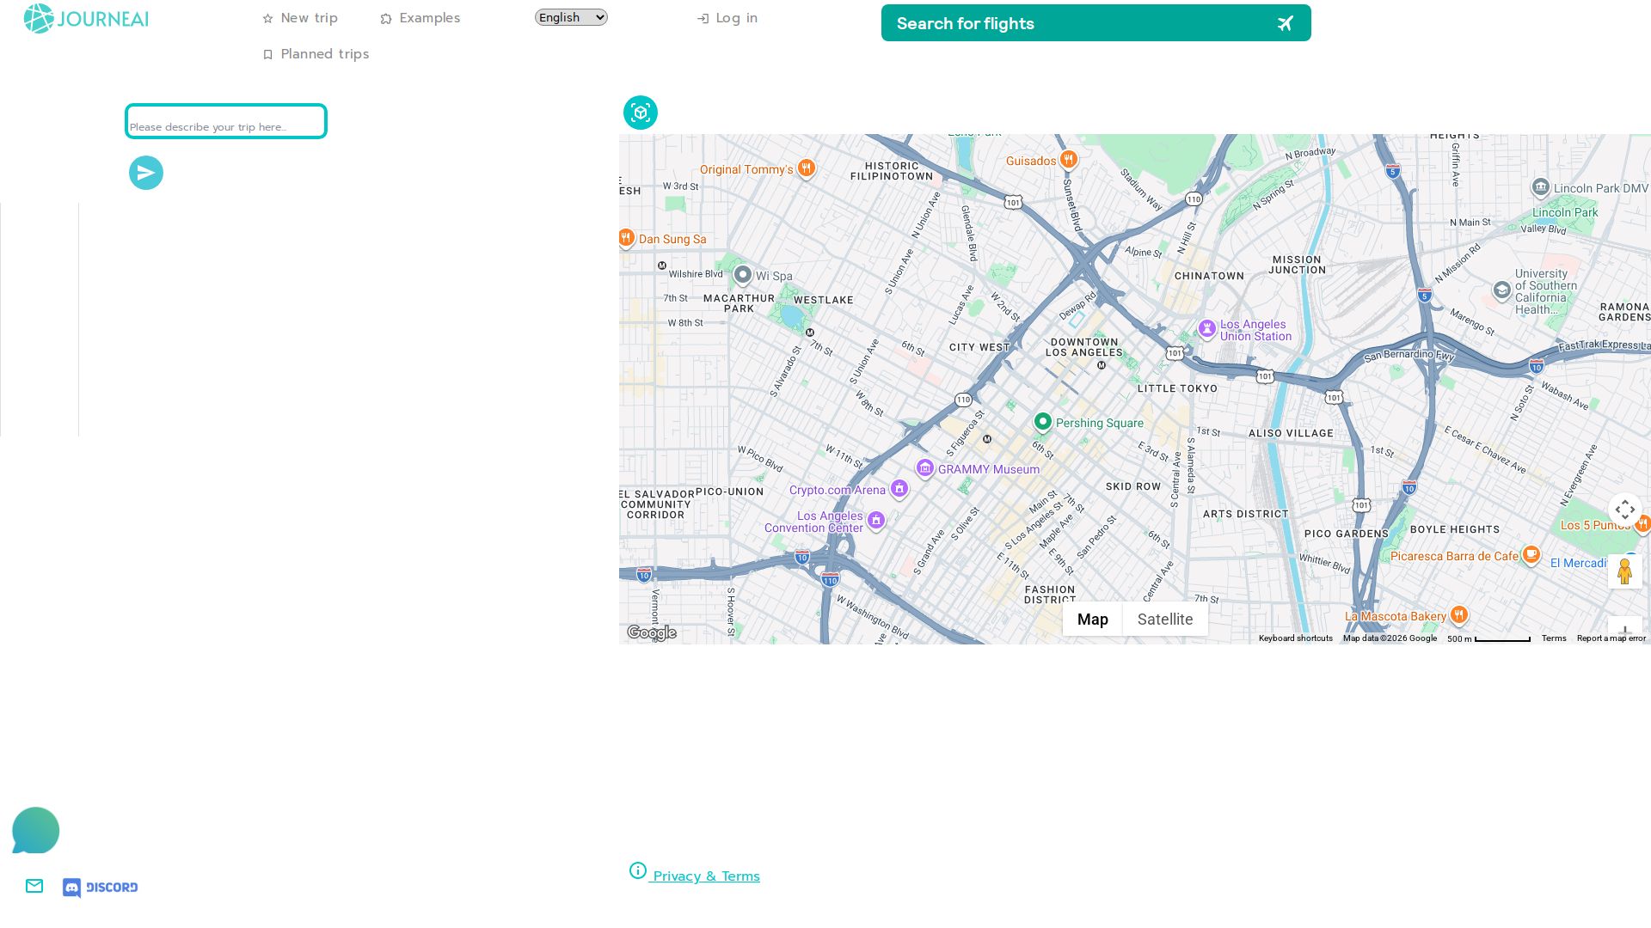Click the map camera controls button
The width and height of the screenshot is (1651, 928).
1624,510
